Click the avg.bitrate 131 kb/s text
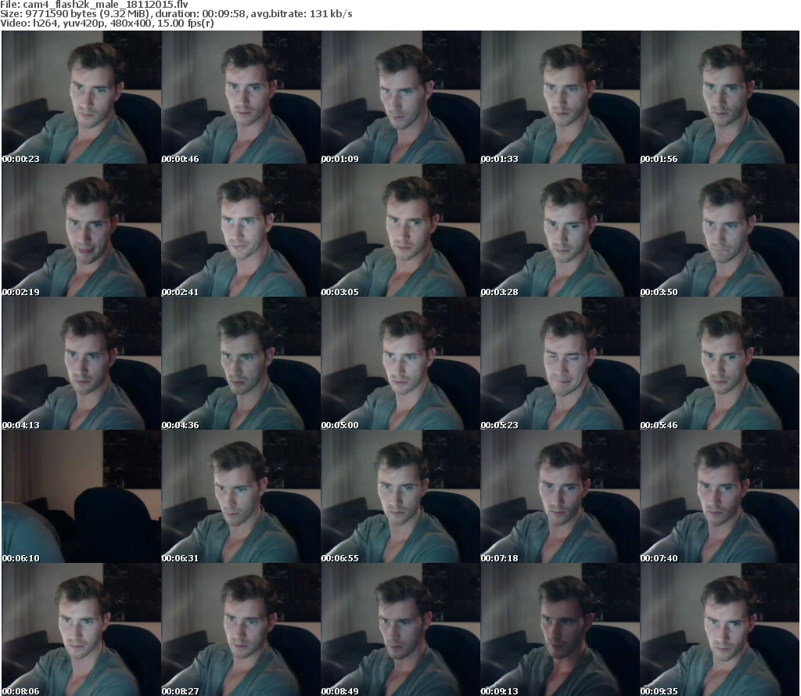 pyautogui.click(x=301, y=14)
